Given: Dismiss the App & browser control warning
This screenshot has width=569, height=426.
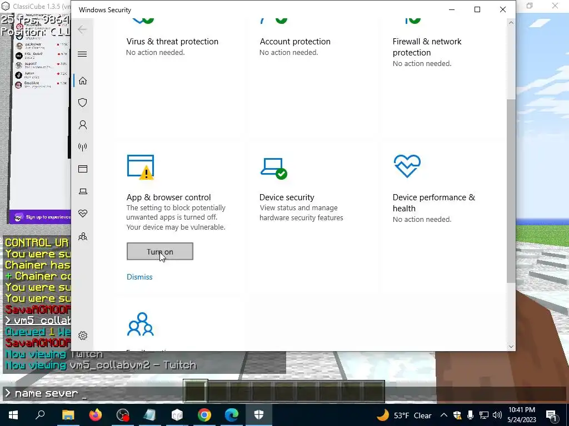Looking at the screenshot, I should point(139,277).
